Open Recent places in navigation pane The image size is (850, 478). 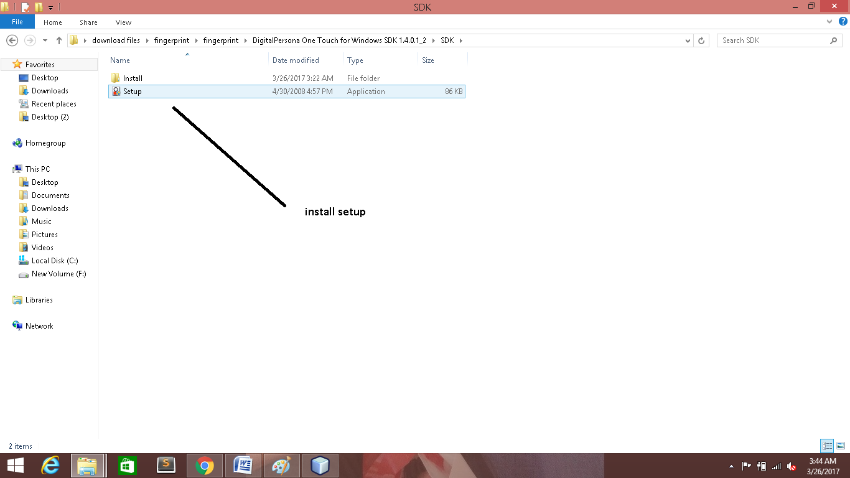(54, 104)
